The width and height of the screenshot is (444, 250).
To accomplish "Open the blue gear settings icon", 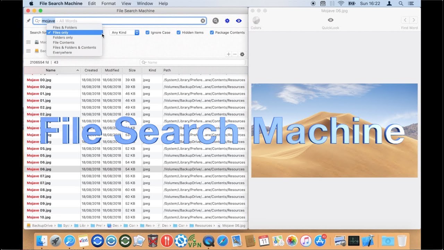I will click(x=227, y=21).
